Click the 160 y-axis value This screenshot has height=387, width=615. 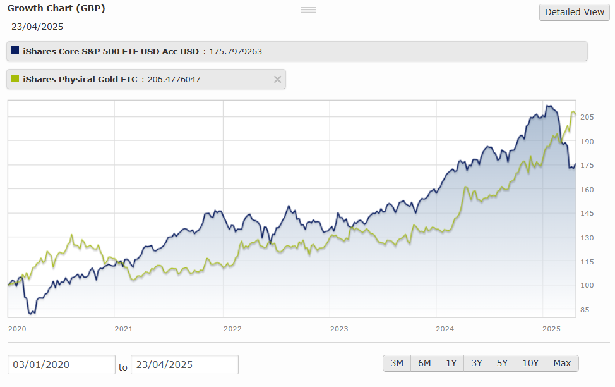coord(587,189)
